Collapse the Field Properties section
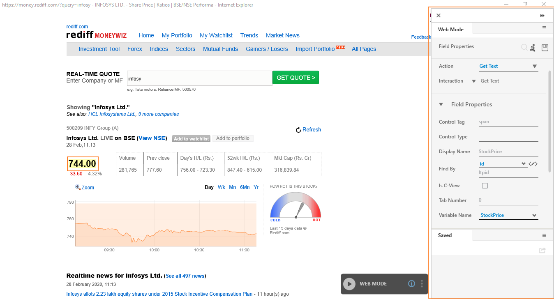The image size is (554, 299). (x=441, y=104)
